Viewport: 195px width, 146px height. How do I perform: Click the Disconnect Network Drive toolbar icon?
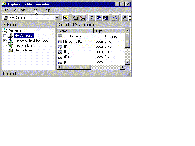pos(82,18)
